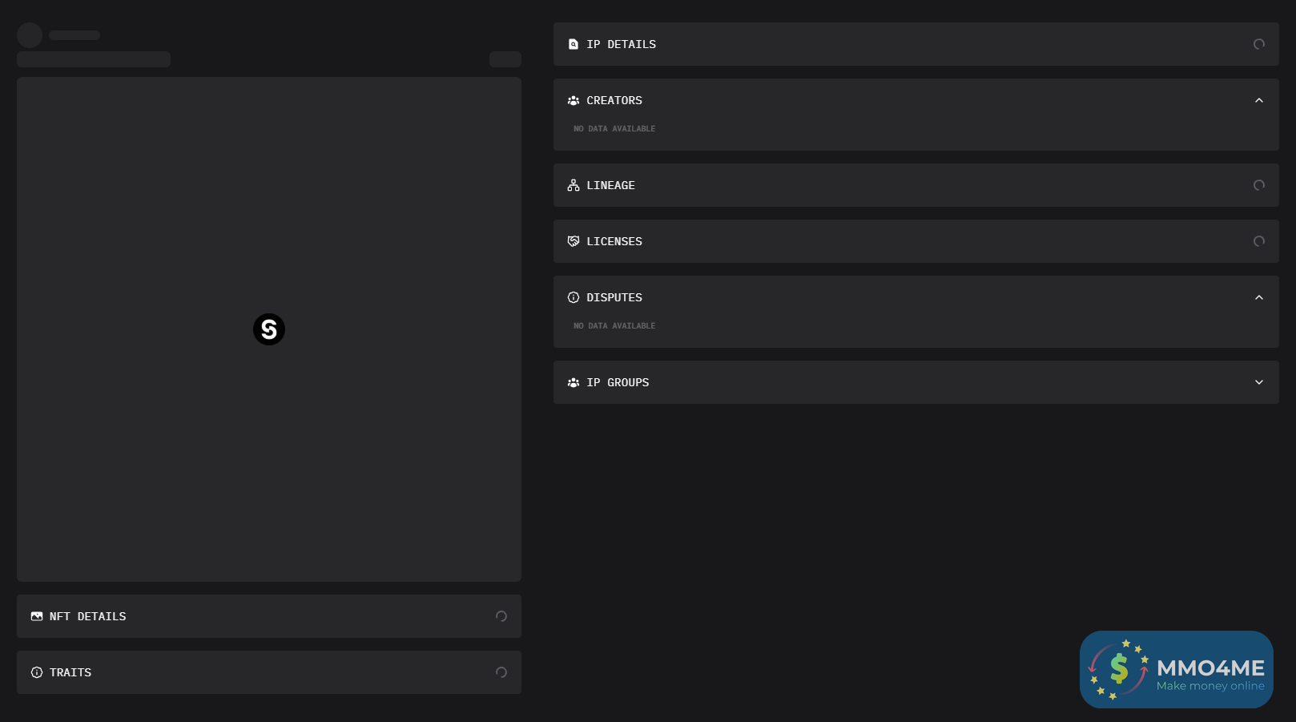Open the IP Details panel header
Image resolution: width=1296 pixels, height=722 pixels.
(916, 44)
